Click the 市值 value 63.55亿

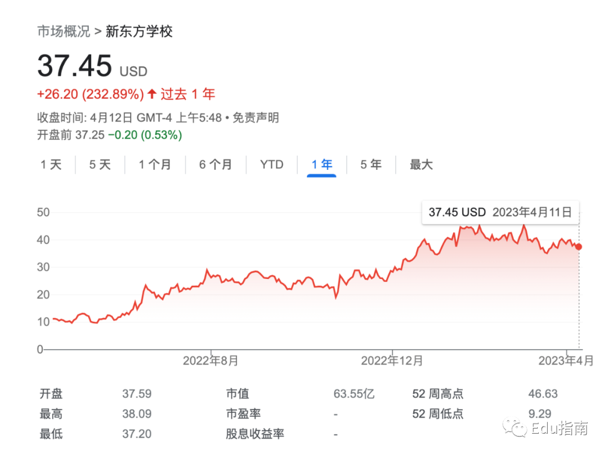354,394
